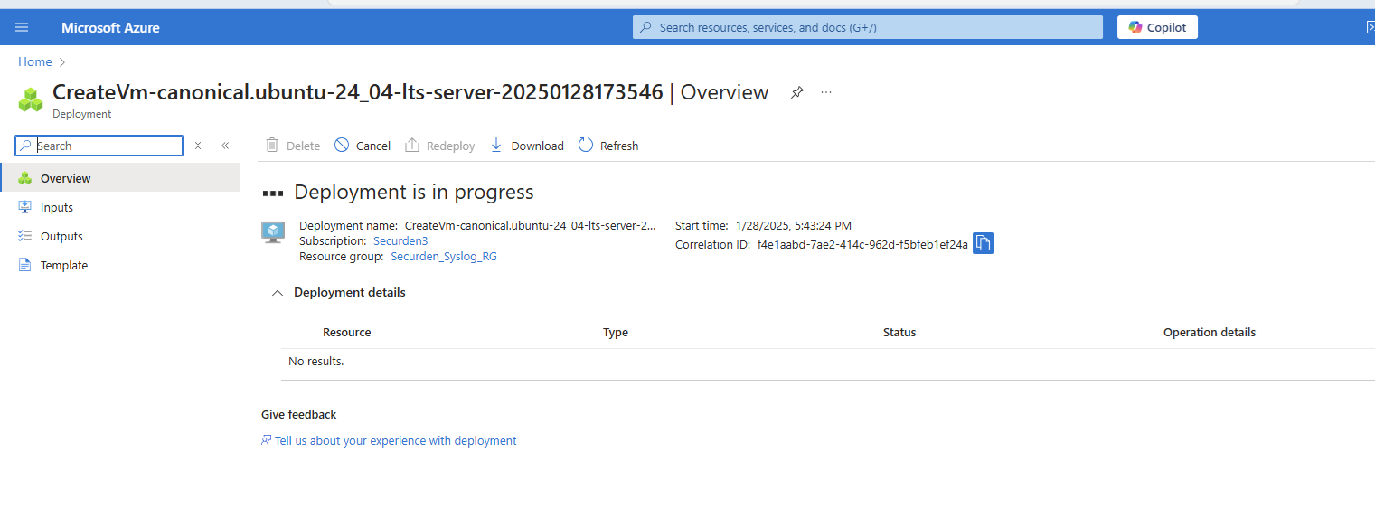Click the 'No results.' table message
This screenshot has height=509, width=1375.
tap(316, 362)
